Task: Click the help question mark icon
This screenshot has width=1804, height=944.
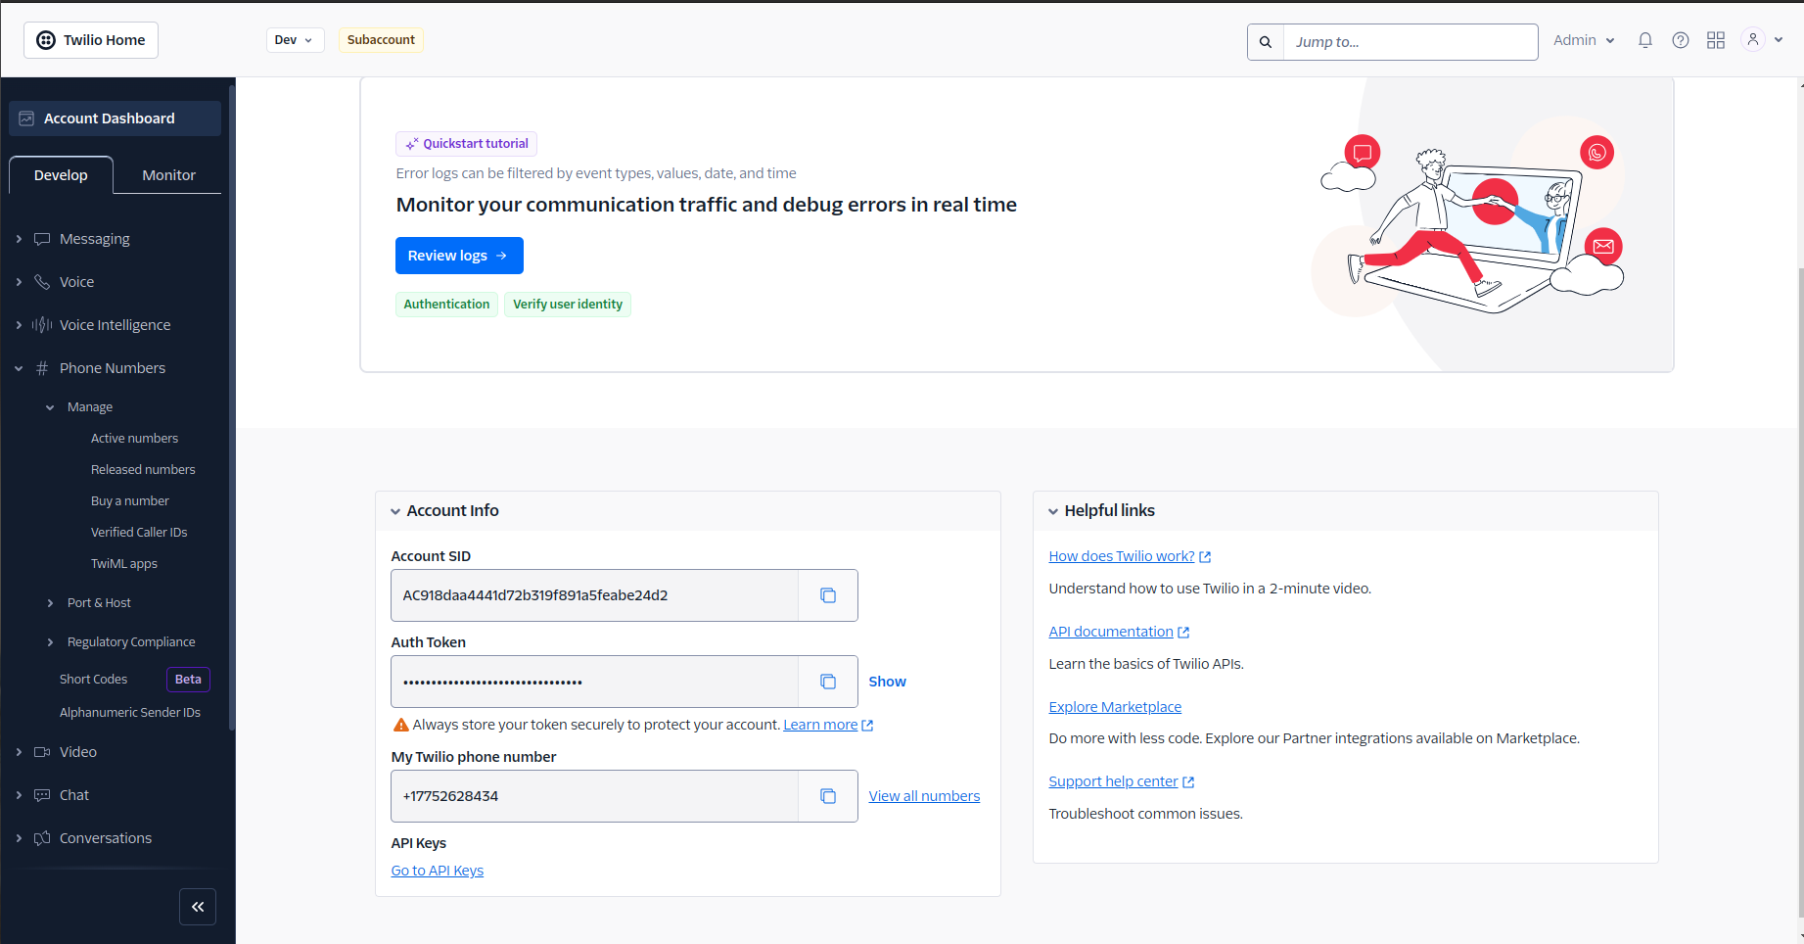Action: [x=1681, y=40]
